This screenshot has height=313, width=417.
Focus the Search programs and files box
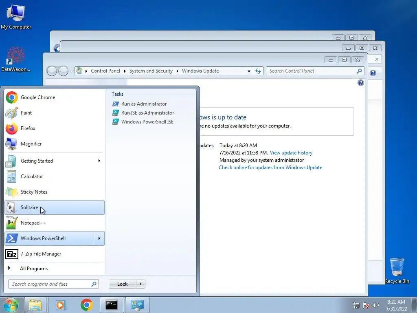tap(53, 284)
